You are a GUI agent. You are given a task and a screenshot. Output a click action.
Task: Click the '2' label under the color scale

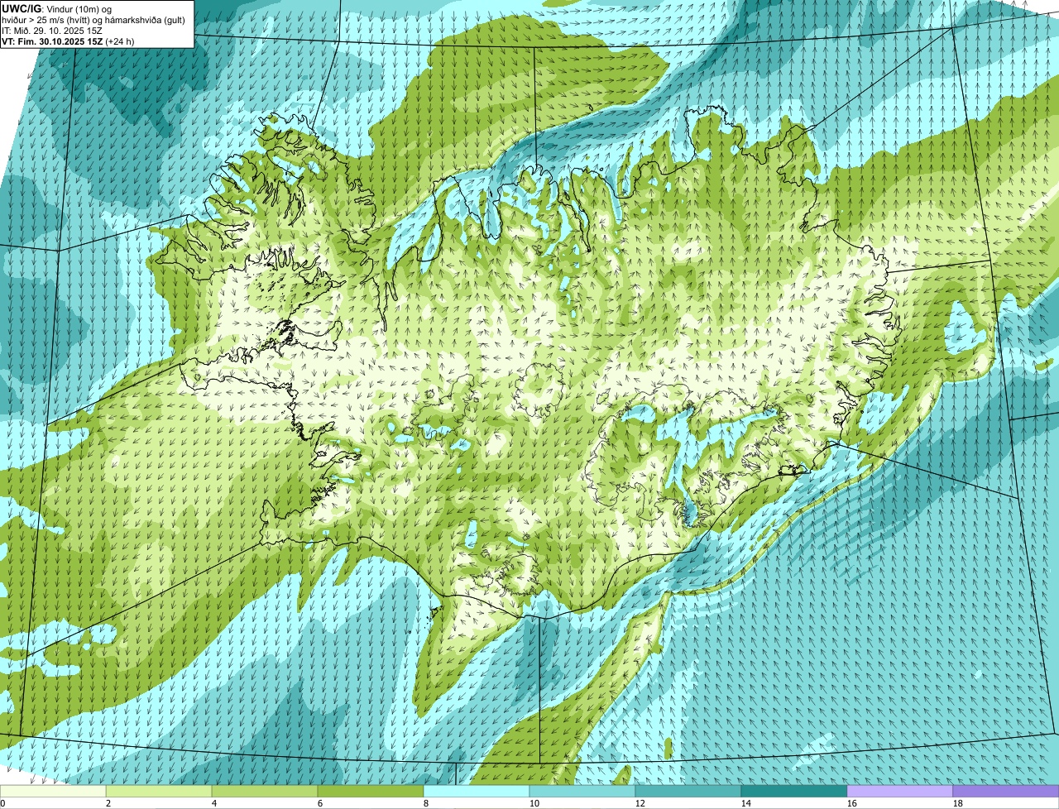click(x=108, y=803)
